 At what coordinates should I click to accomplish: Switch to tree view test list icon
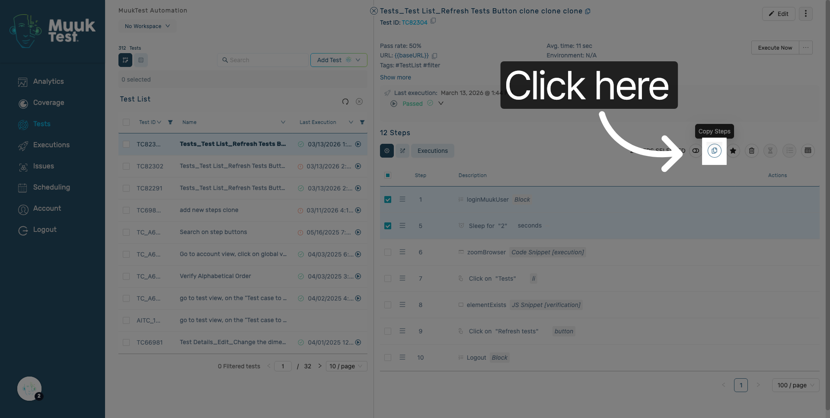(x=125, y=60)
